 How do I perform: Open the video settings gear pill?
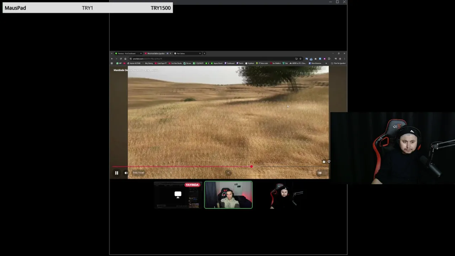coord(320,173)
